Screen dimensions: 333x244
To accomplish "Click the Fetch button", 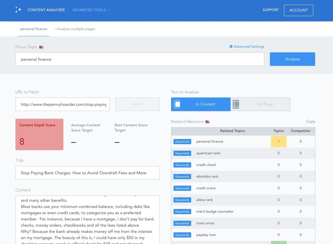I will tap(137, 104).
